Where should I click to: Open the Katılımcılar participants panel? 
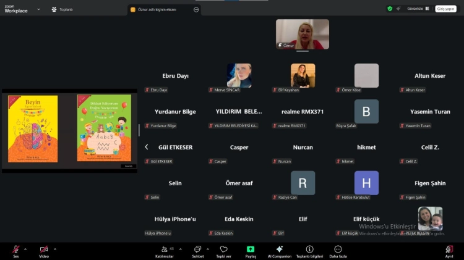click(163, 250)
